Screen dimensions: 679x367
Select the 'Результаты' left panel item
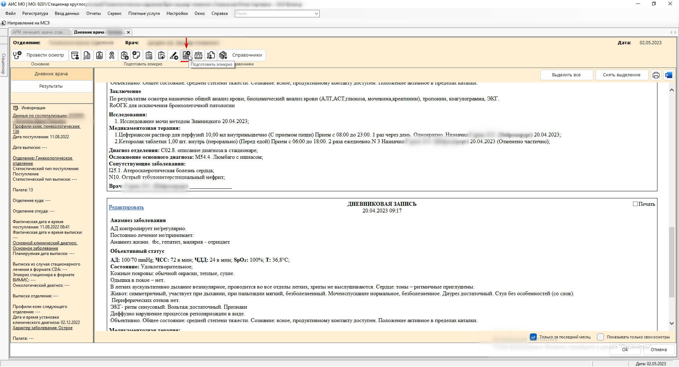[51, 86]
